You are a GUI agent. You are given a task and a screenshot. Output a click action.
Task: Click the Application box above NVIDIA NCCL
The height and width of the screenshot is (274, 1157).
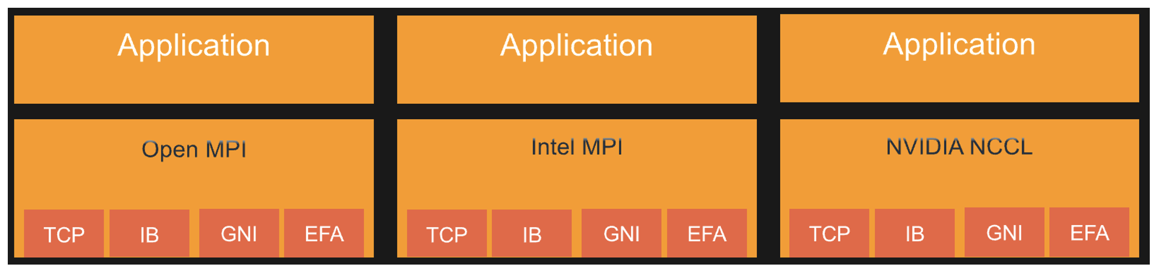coord(960,58)
